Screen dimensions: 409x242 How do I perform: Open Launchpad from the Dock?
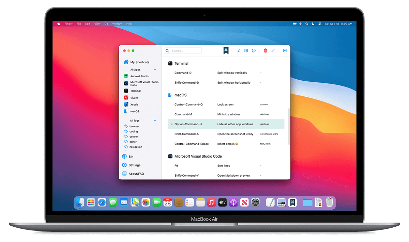[91, 203]
